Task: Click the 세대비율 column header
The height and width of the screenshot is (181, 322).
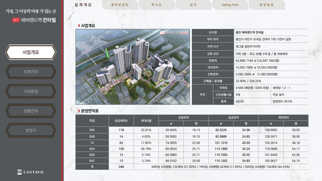Action: coord(146,121)
